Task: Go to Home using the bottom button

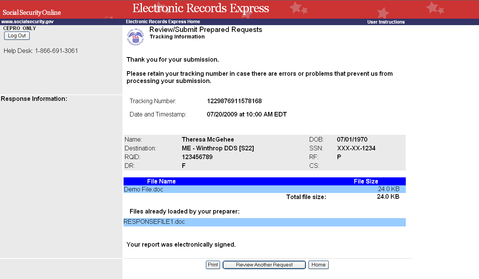Action: (318, 265)
